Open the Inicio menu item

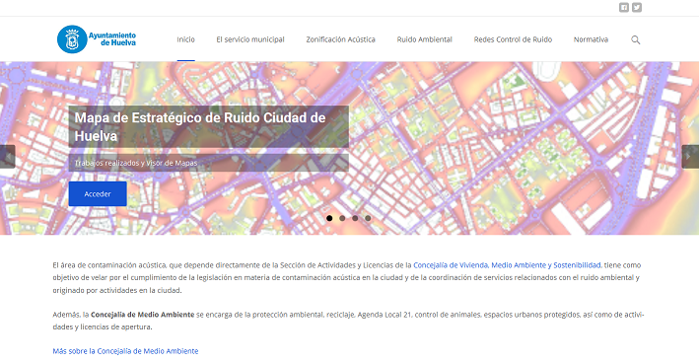(186, 39)
